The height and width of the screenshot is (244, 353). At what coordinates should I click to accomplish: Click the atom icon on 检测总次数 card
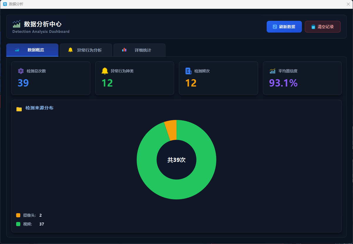pos(21,71)
